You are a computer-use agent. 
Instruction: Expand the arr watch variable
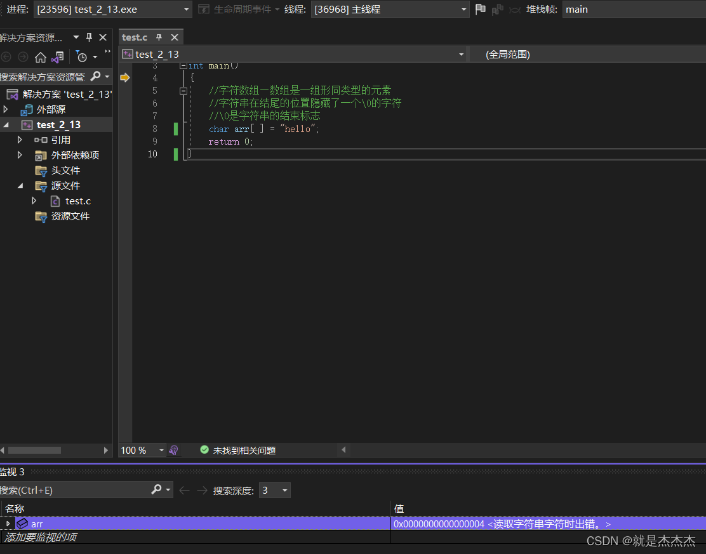(x=8, y=524)
